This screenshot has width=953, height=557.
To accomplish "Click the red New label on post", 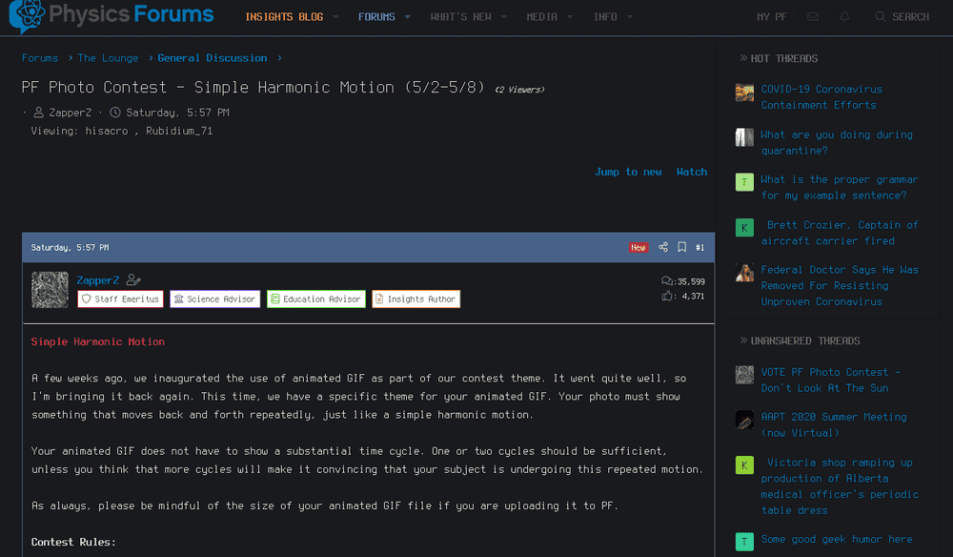I will pos(639,247).
